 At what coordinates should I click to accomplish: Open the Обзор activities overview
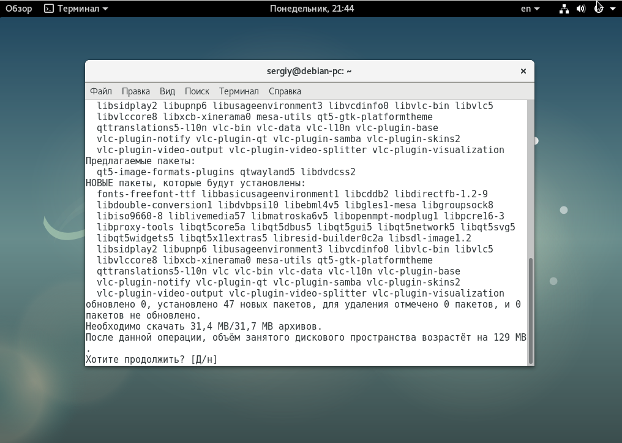[18, 9]
